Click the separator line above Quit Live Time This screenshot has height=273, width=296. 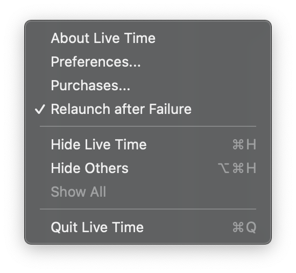(148, 209)
